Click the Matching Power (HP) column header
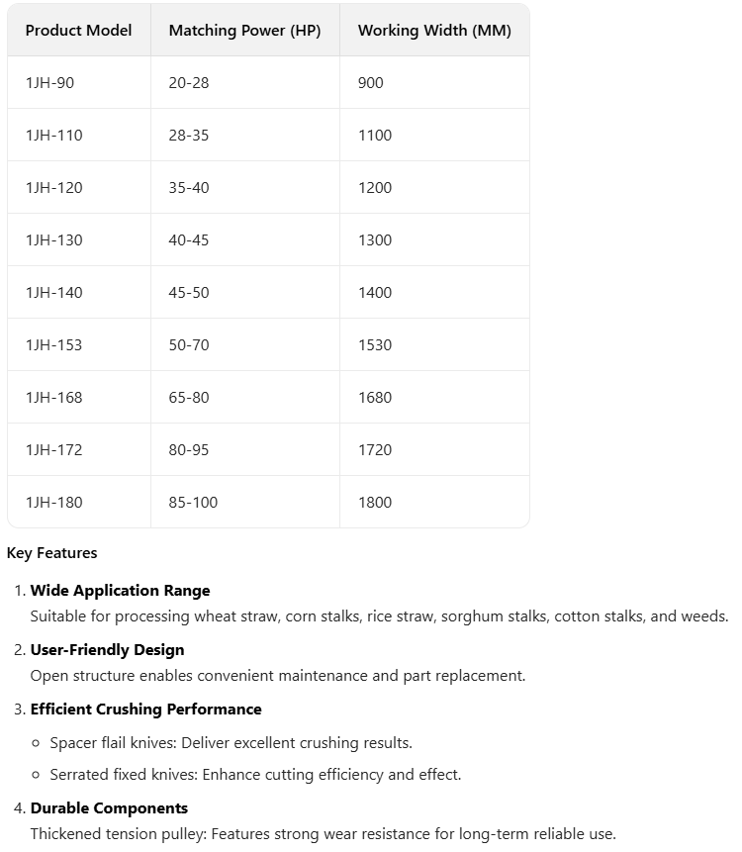The width and height of the screenshot is (742, 852). 244,31
